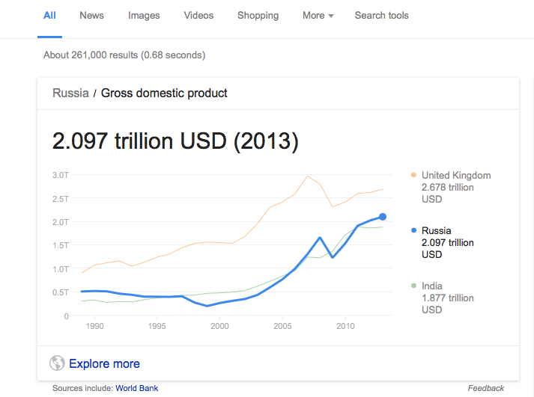Click the orange United Kingdom legend dot
534x397 pixels.
pyautogui.click(x=413, y=175)
